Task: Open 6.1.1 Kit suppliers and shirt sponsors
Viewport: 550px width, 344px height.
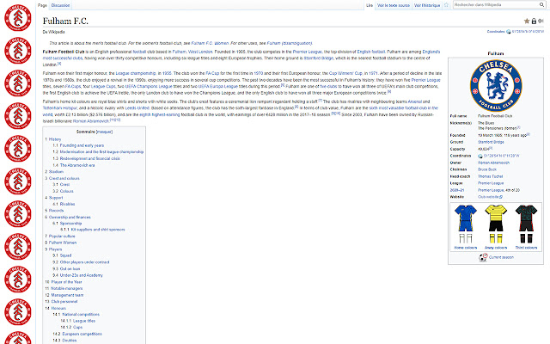Action: 93,230
